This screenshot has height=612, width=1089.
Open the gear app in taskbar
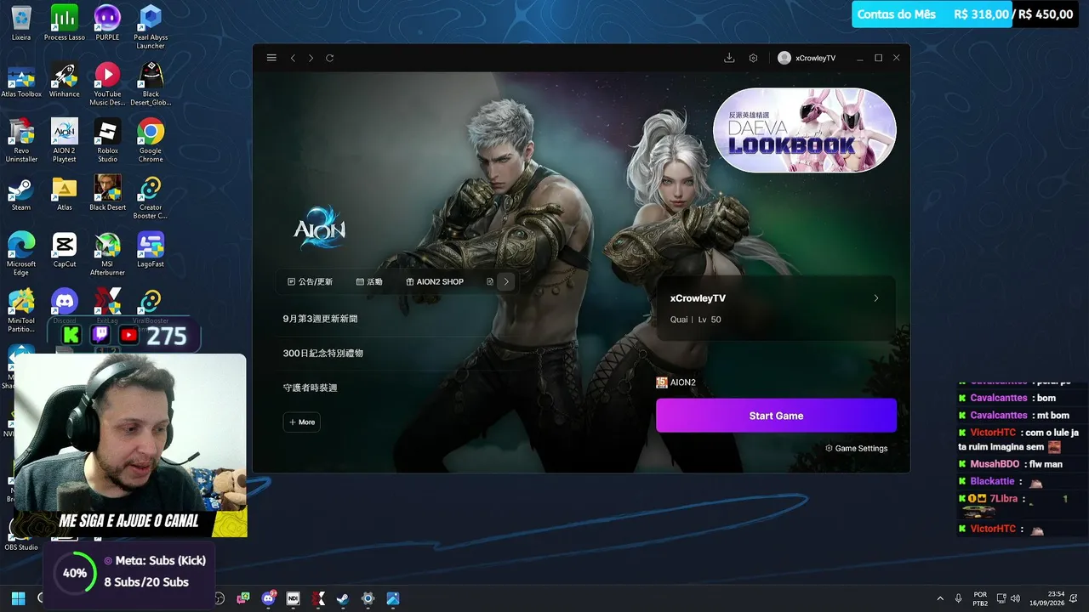pos(368,598)
